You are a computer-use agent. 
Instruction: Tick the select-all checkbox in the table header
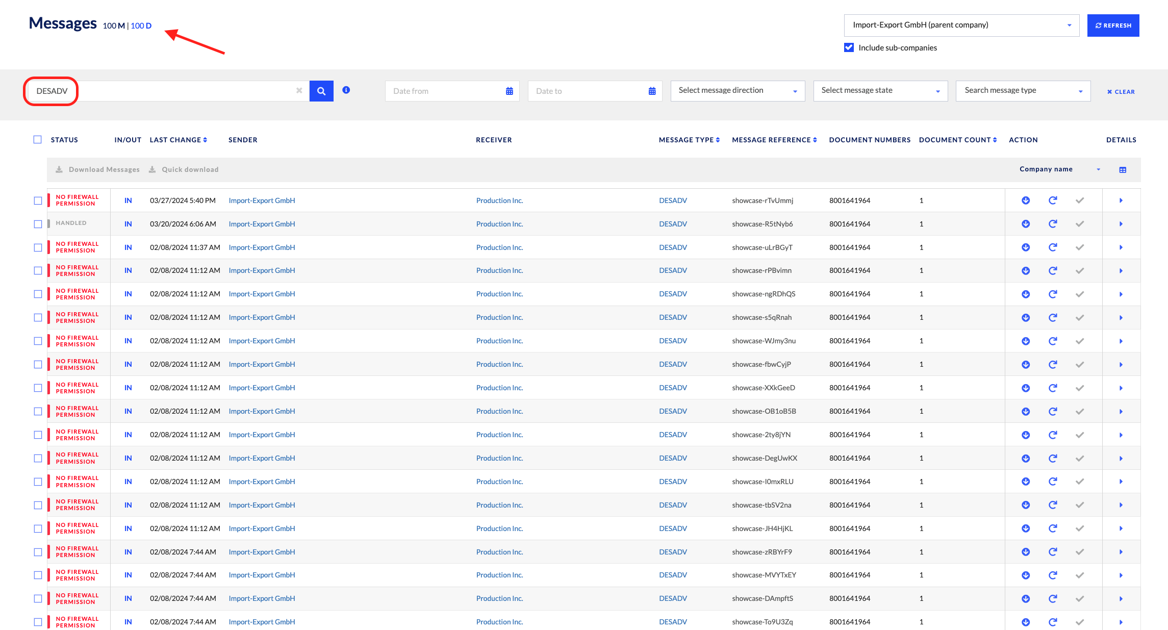pos(38,140)
